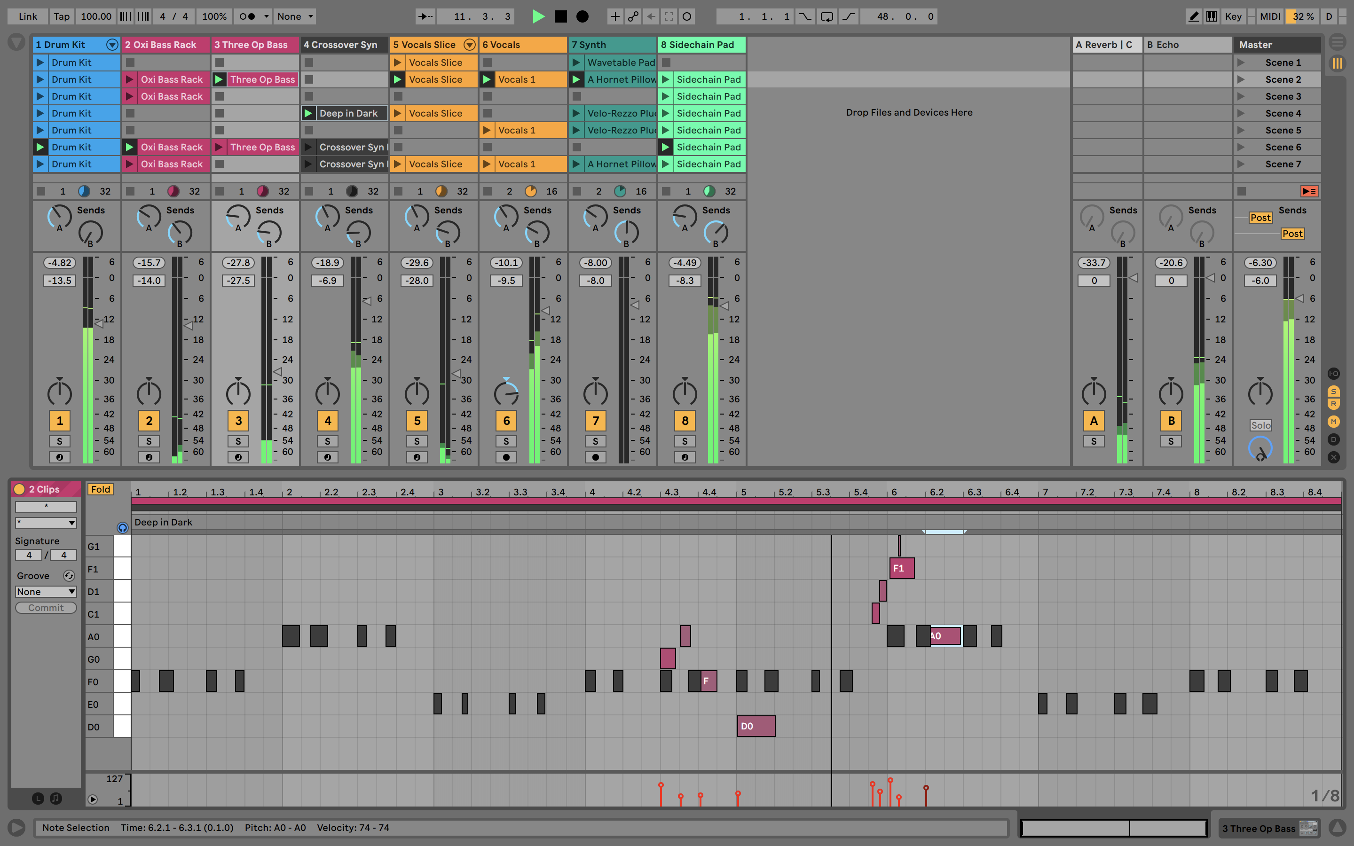Unfold the Drum Kit track chevron
1354x846 pixels.
coord(112,45)
